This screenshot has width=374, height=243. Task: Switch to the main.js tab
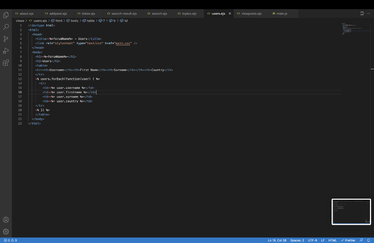pos(282,14)
